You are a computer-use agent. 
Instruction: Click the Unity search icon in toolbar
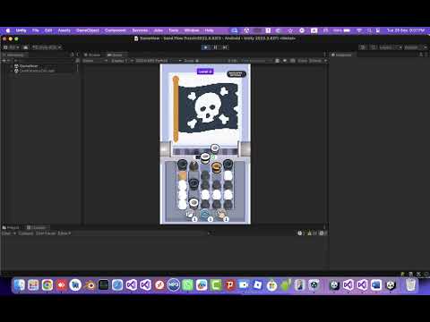374,47
